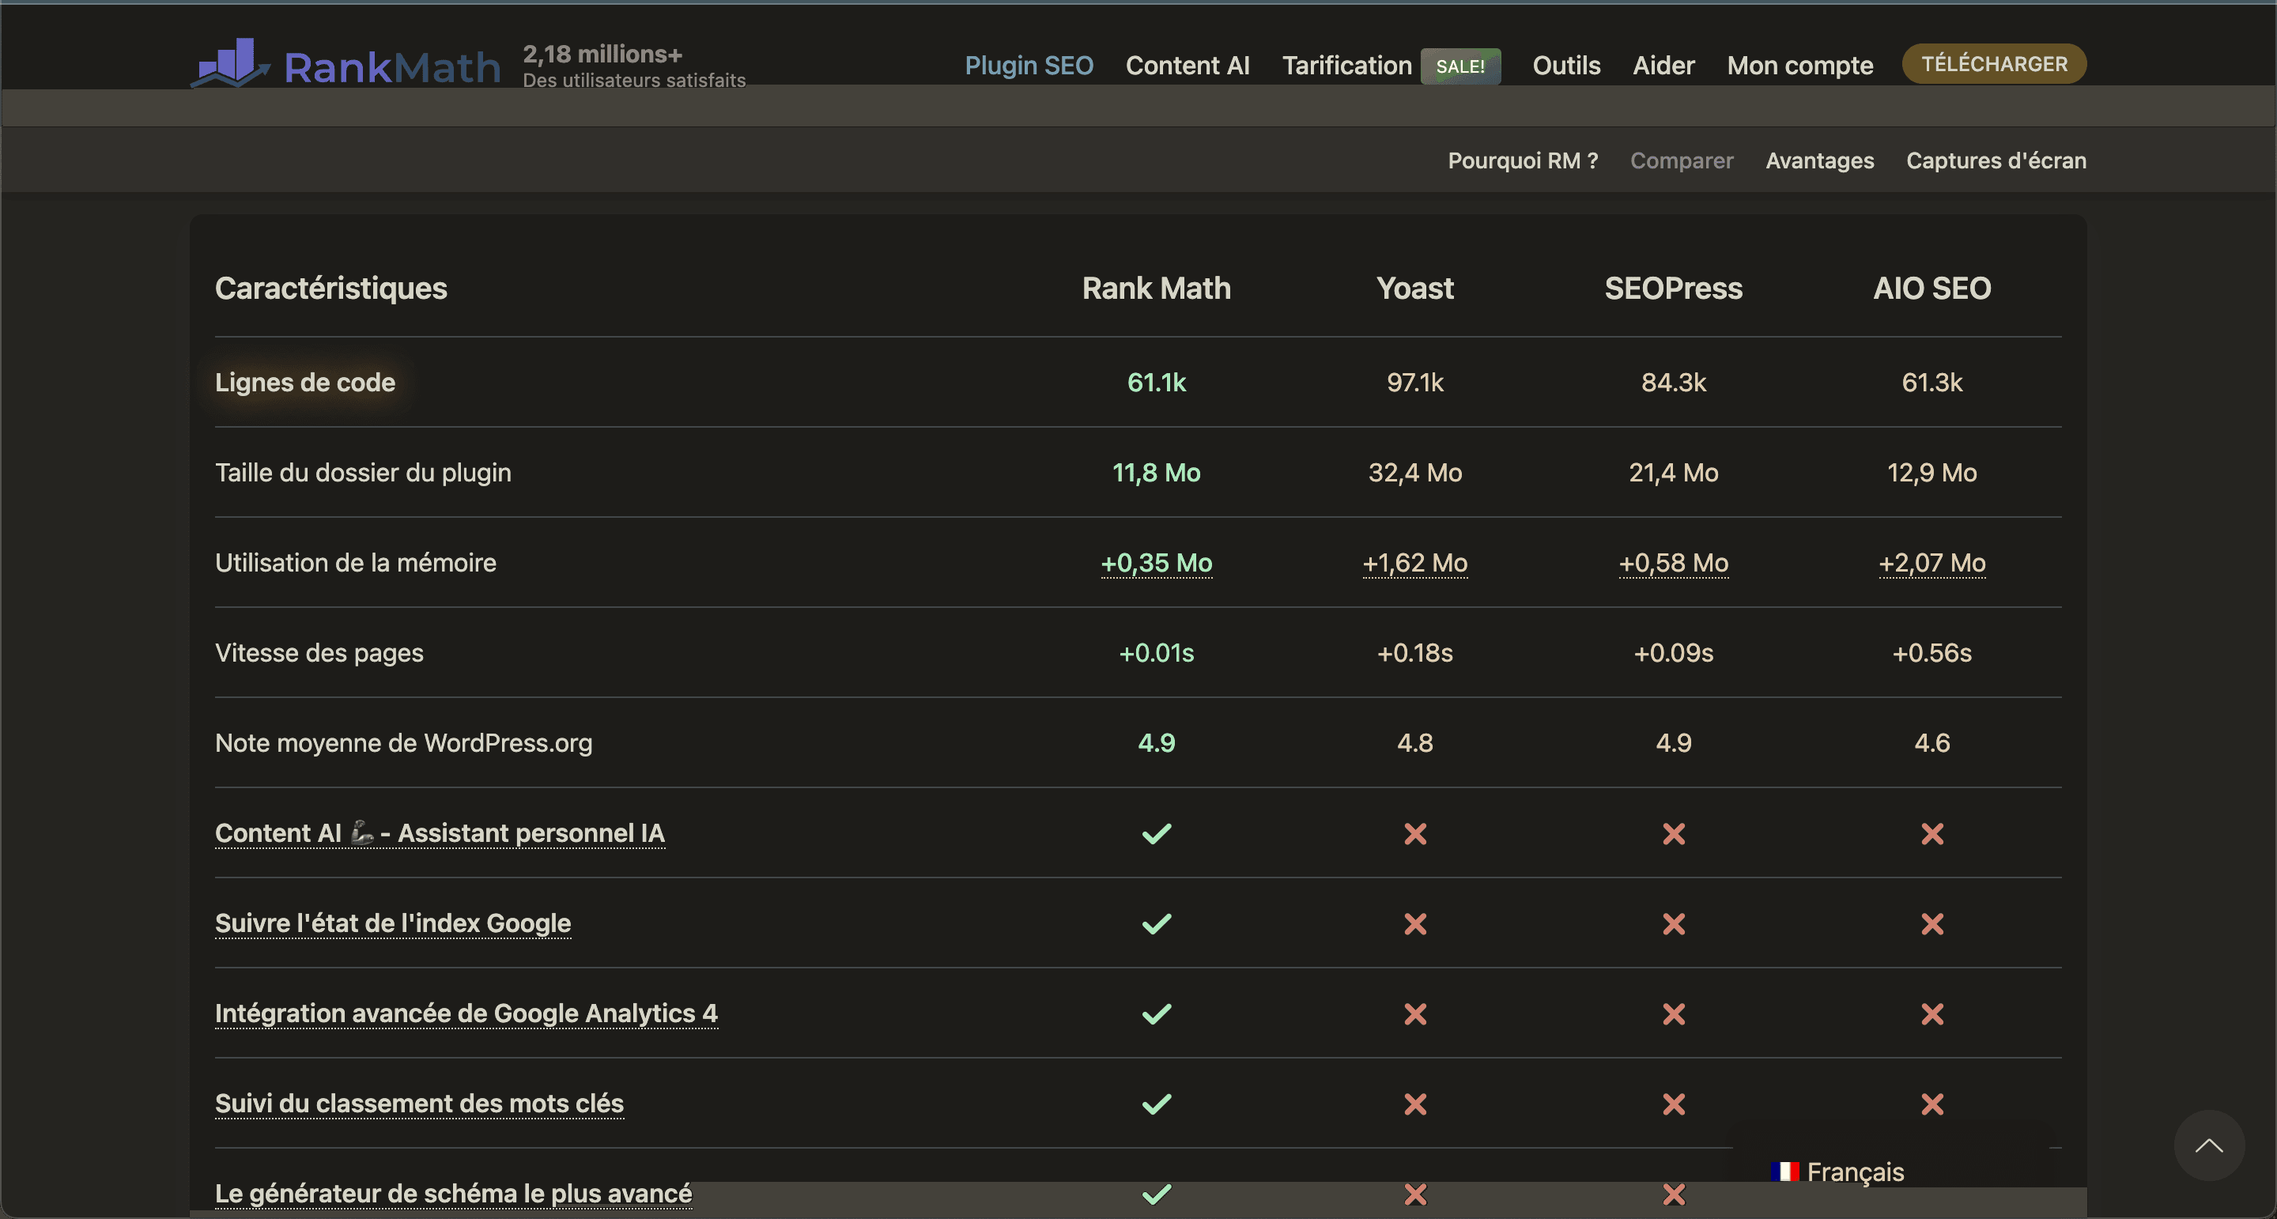The image size is (2277, 1219).
Task: Click SEOPress cross for classement des mots clés
Action: [x=1673, y=1104]
